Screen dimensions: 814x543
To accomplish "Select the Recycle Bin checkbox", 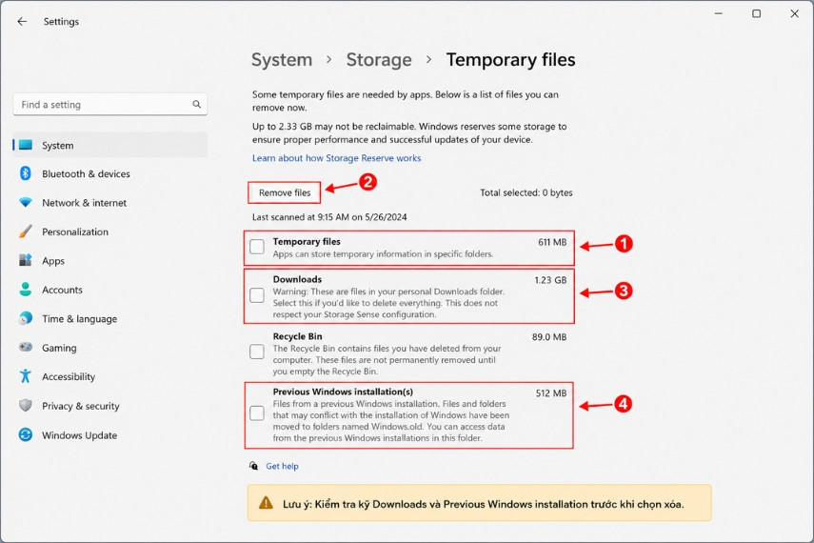I will click(x=257, y=352).
